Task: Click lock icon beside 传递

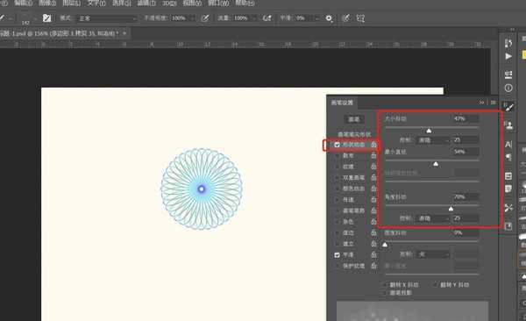Action: [x=373, y=200]
